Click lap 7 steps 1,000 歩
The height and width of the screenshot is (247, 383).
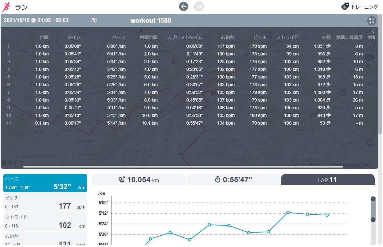pyautogui.click(x=322, y=92)
